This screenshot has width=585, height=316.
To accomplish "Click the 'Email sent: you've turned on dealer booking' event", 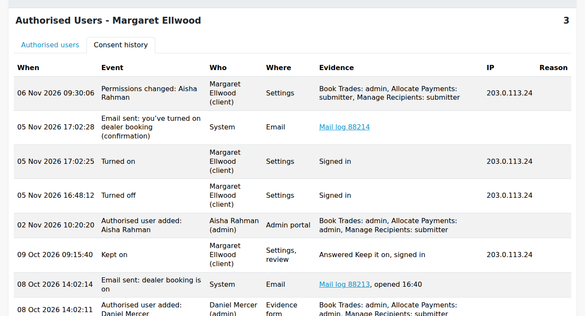I will coord(151,127).
